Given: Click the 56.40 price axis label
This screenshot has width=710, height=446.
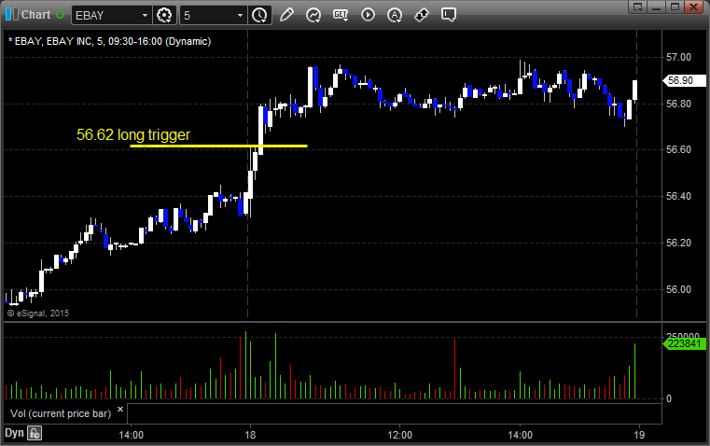Looking at the screenshot, I should 678,196.
